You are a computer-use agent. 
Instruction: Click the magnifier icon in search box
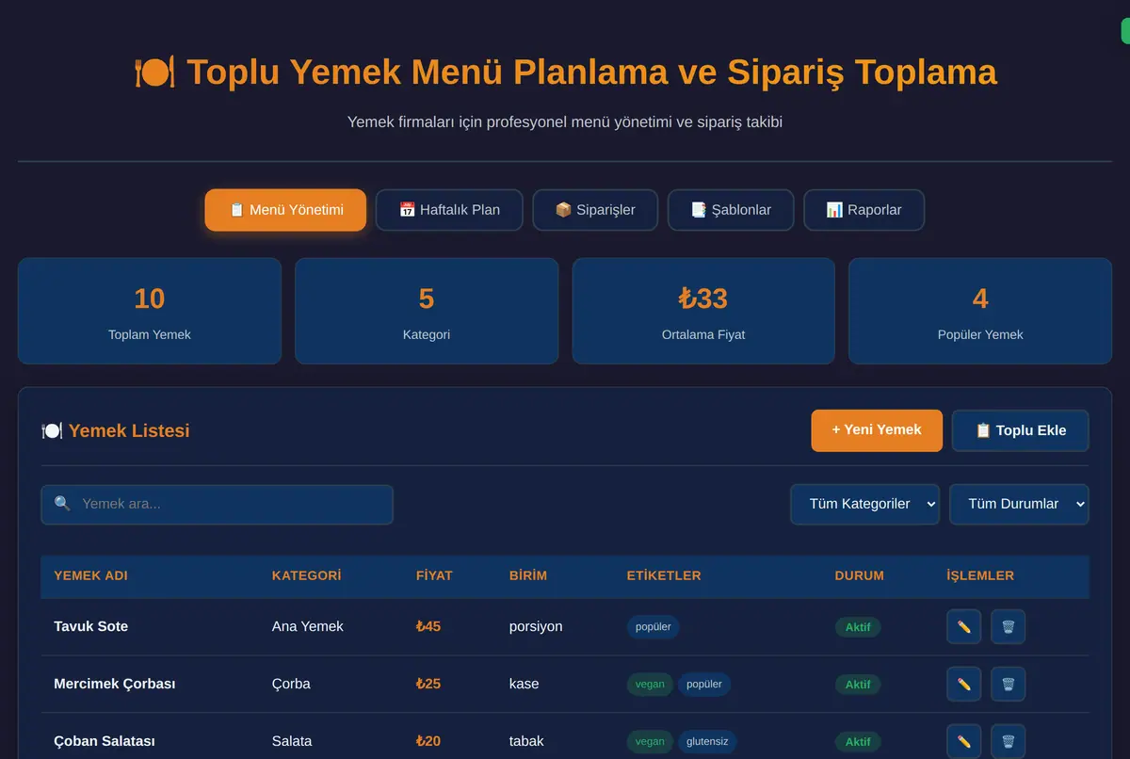pyautogui.click(x=62, y=504)
